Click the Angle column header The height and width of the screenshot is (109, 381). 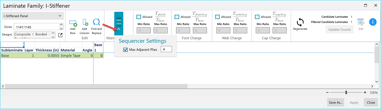[87, 50]
